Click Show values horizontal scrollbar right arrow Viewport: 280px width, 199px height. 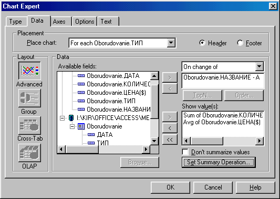coord(260,141)
